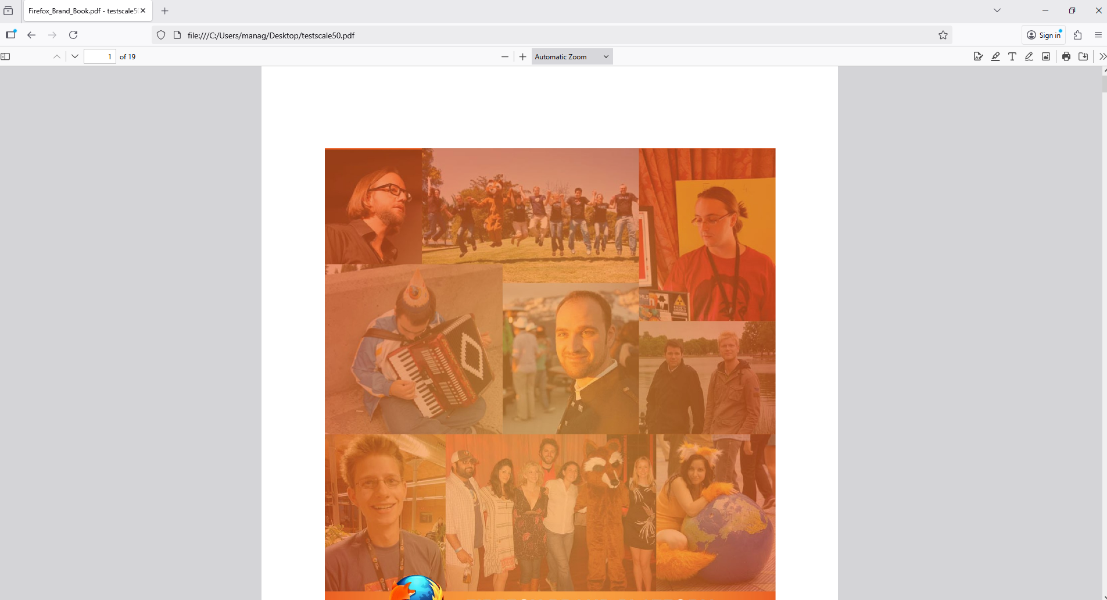The height and width of the screenshot is (600, 1107).
Task: Go forward one page
Action: pos(52,35)
